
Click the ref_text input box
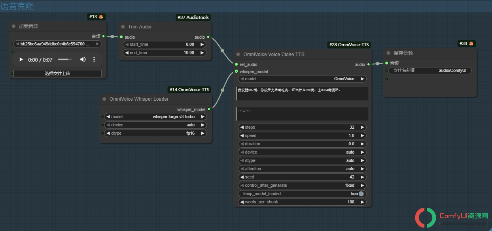[302, 114]
